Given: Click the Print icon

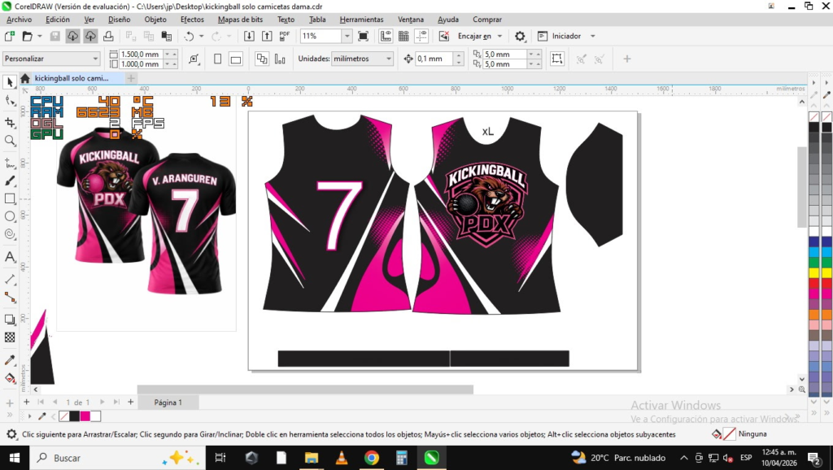Looking at the screenshot, I should [108, 36].
